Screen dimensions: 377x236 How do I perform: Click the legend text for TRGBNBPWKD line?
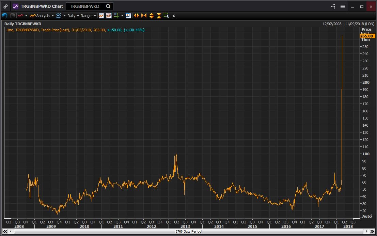click(x=76, y=30)
